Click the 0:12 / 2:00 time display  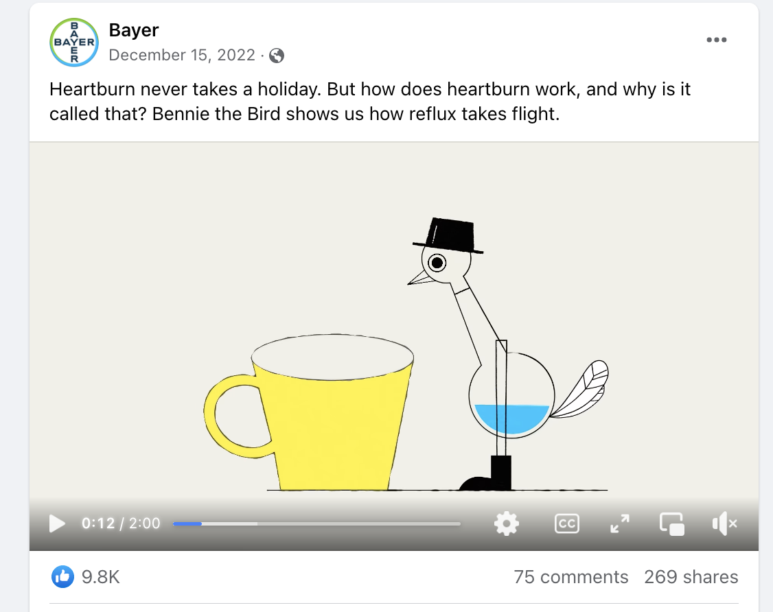pos(121,523)
